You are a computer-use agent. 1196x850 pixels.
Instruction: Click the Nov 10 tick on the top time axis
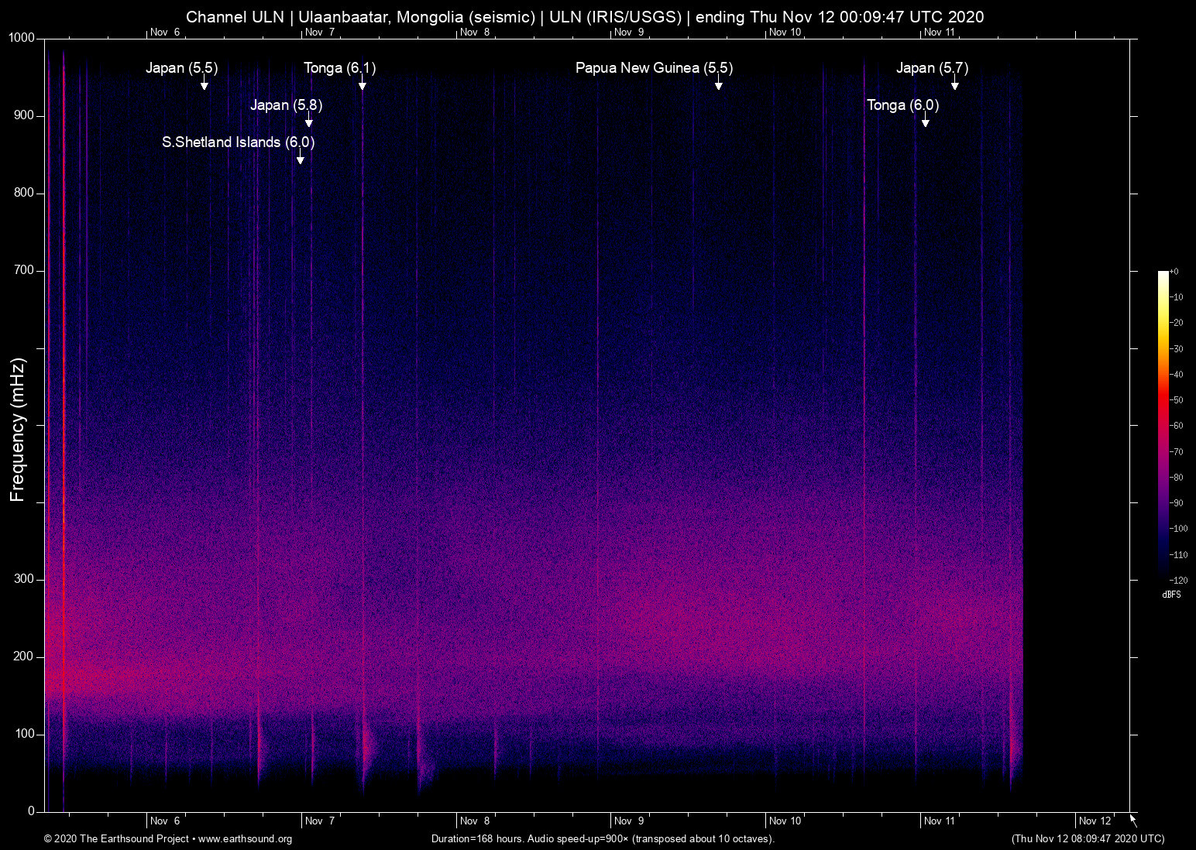784,32
